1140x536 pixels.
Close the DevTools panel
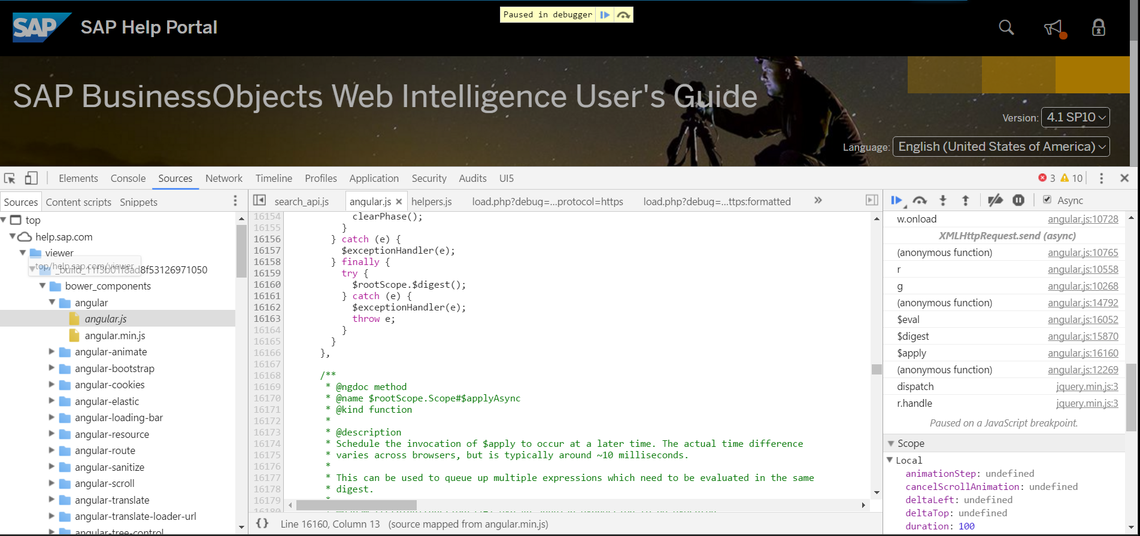coord(1124,178)
